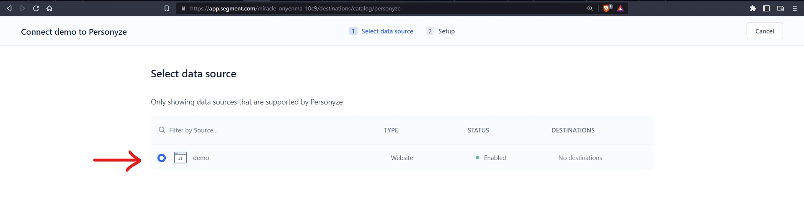The width and height of the screenshot is (804, 201).
Task: Click the browser forward arrow
Action: [x=23, y=8]
